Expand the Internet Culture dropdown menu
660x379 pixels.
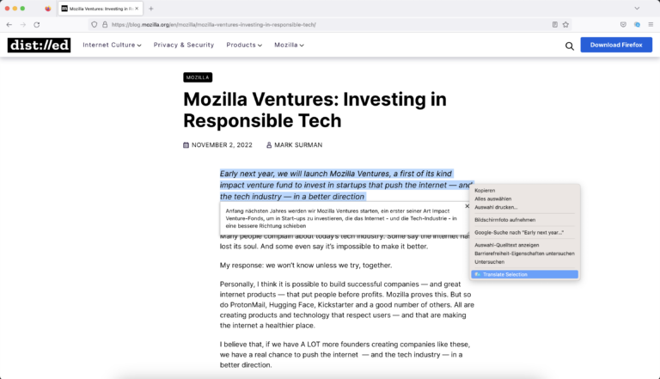coord(112,45)
